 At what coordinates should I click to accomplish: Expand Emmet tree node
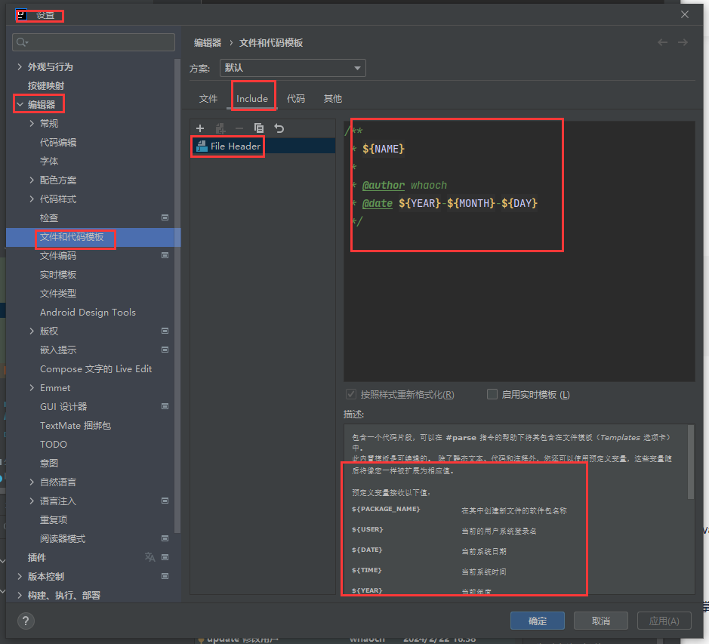coord(32,387)
